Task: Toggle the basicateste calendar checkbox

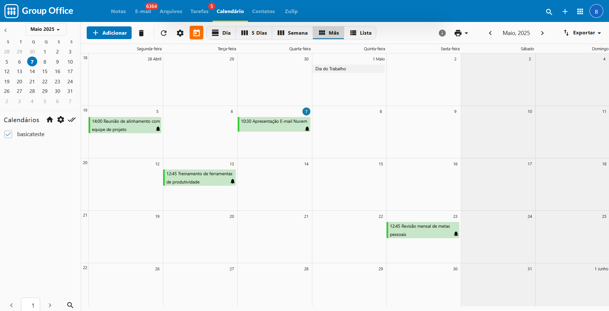Action: pos(9,135)
